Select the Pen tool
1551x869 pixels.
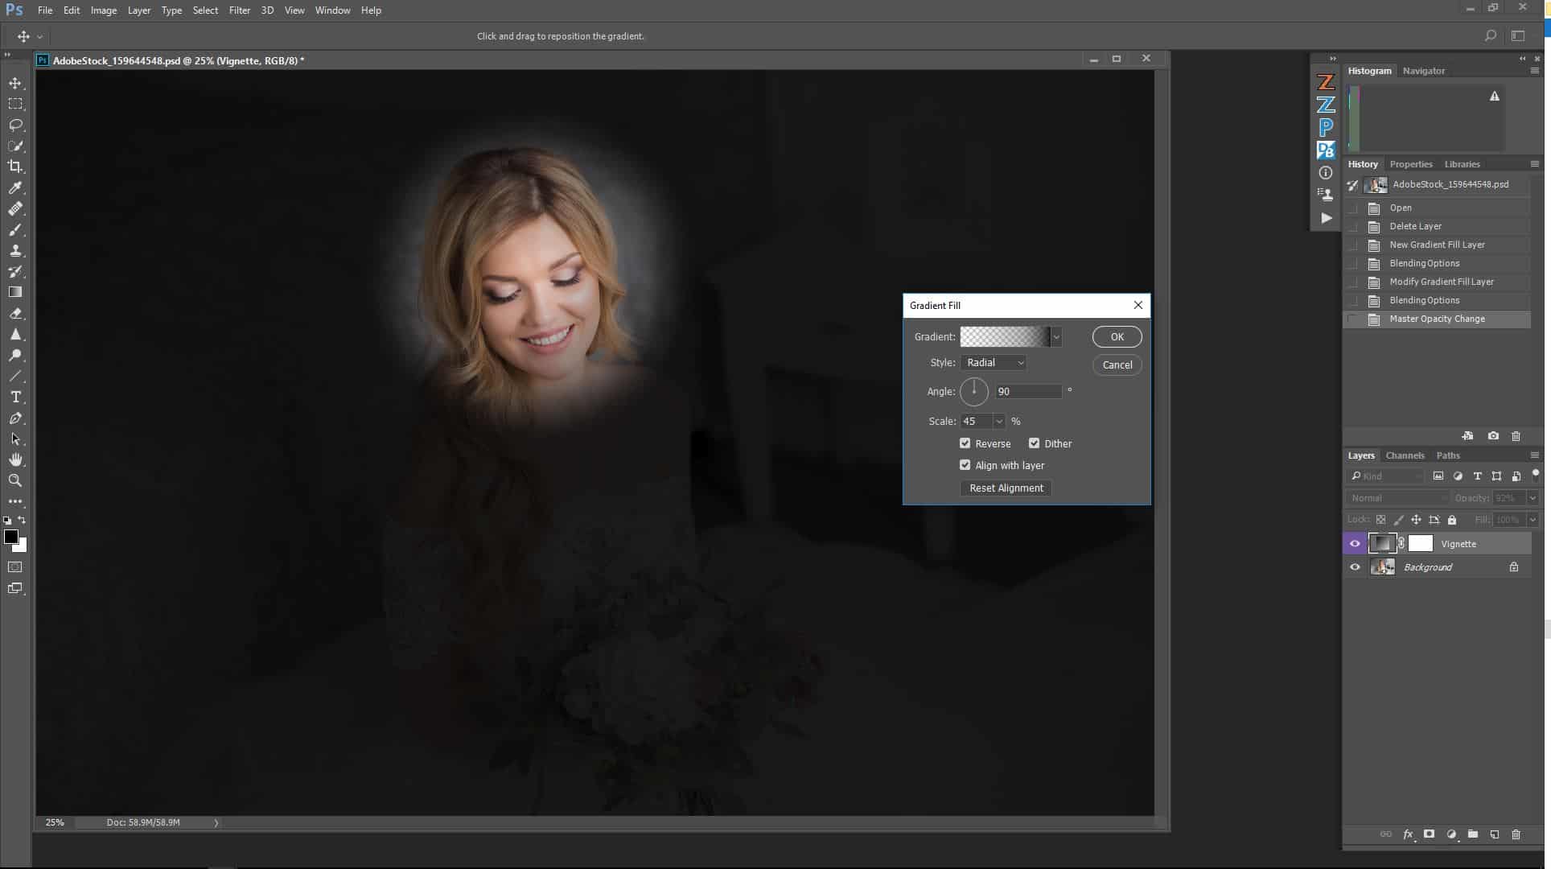click(14, 418)
